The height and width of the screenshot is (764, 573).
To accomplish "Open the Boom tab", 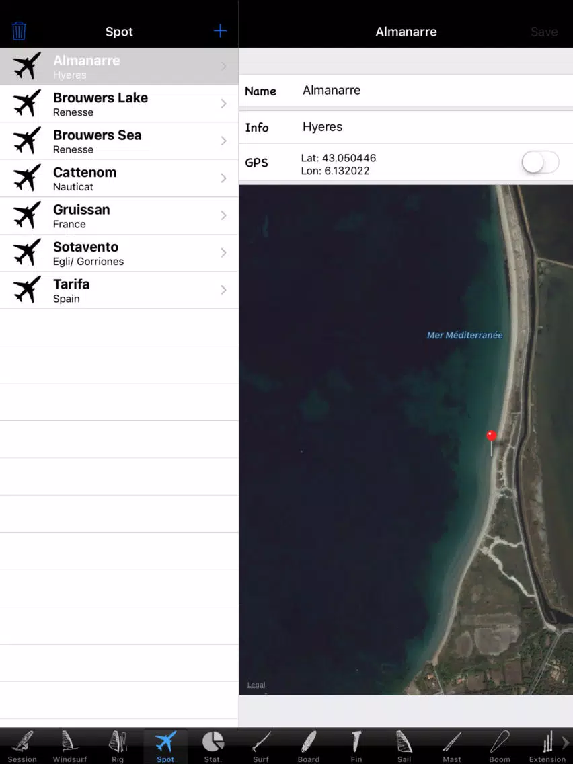I will coord(500,746).
